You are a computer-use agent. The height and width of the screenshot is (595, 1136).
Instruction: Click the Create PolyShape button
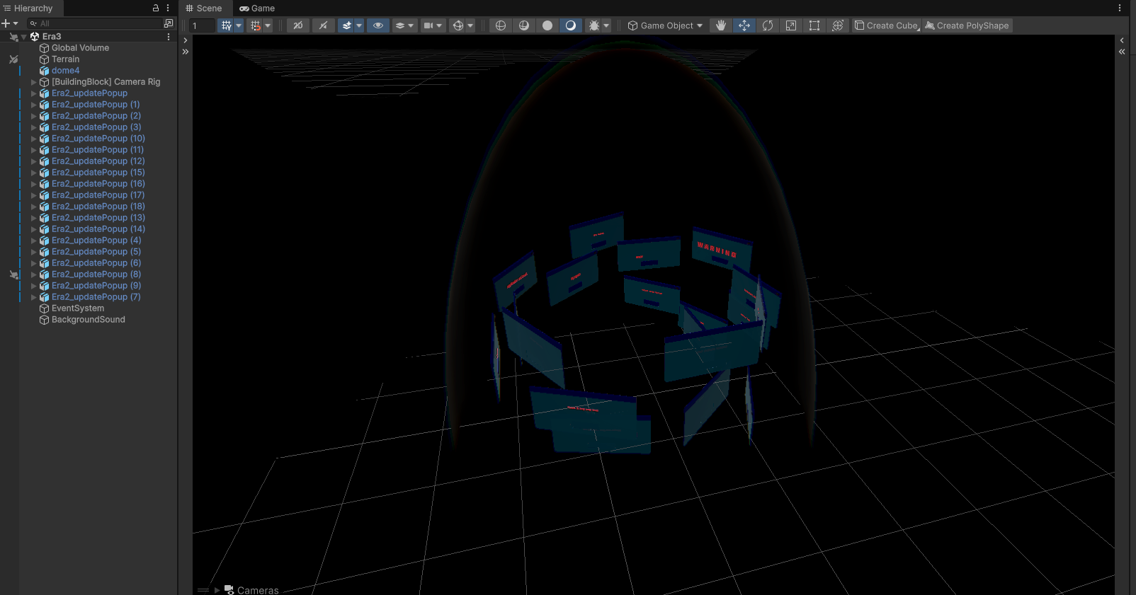967,25
